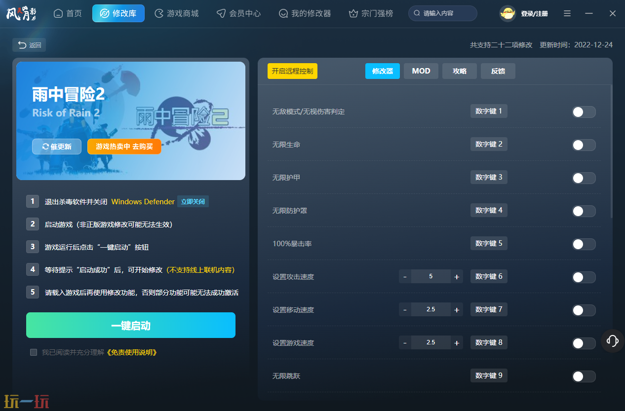The width and height of the screenshot is (625, 411).
Task: Toggle 设置游戏速度 switch
Action: (x=584, y=343)
